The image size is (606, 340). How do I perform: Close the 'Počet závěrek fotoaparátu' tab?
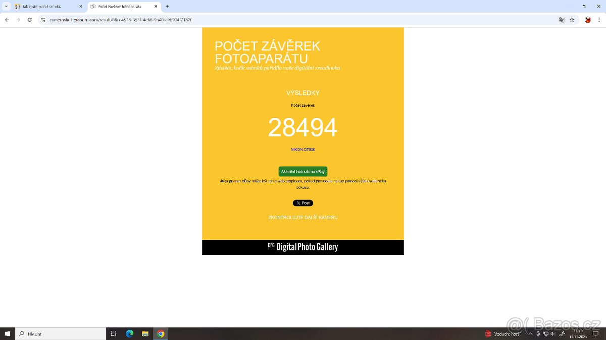[155, 7]
